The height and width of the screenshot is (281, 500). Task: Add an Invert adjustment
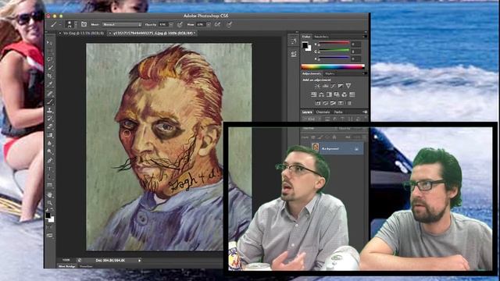click(318, 103)
